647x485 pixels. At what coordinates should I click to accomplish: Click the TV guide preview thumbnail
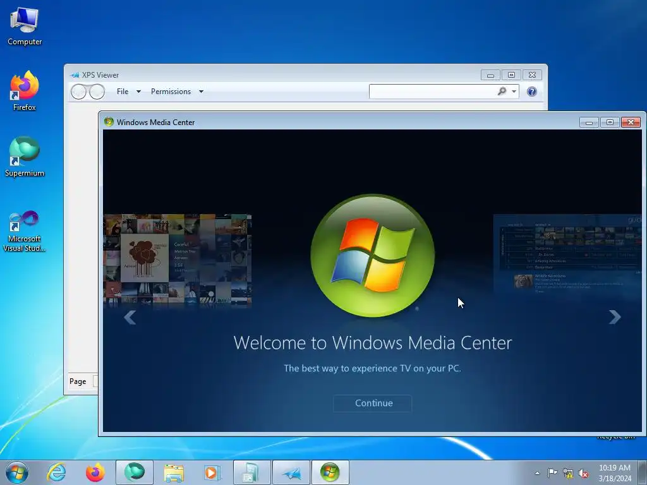(x=568, y=254)
